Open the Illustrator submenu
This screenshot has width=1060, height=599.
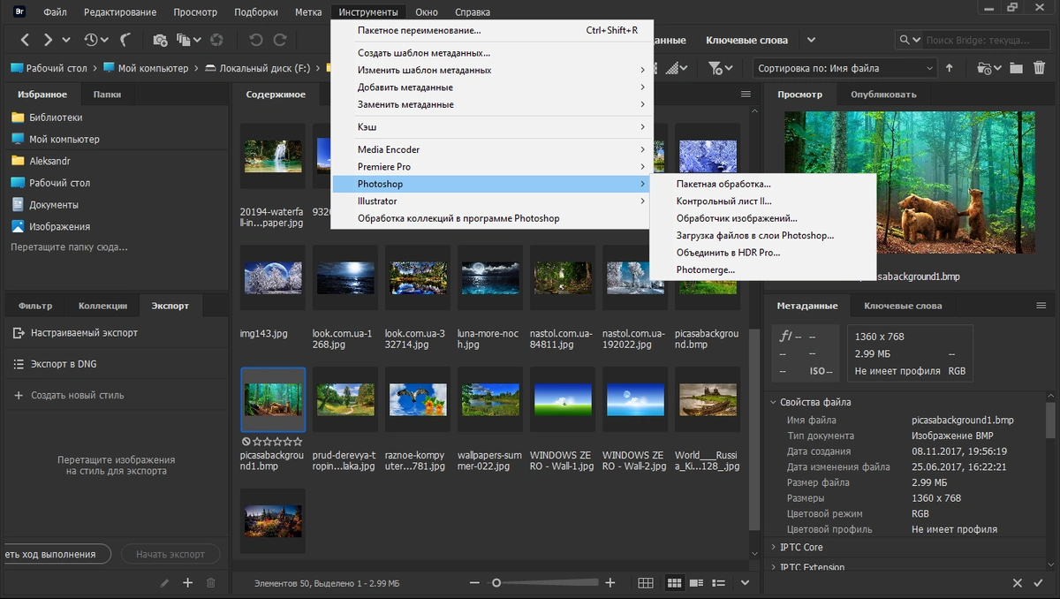pyautogui.click(x=492, y=201)
